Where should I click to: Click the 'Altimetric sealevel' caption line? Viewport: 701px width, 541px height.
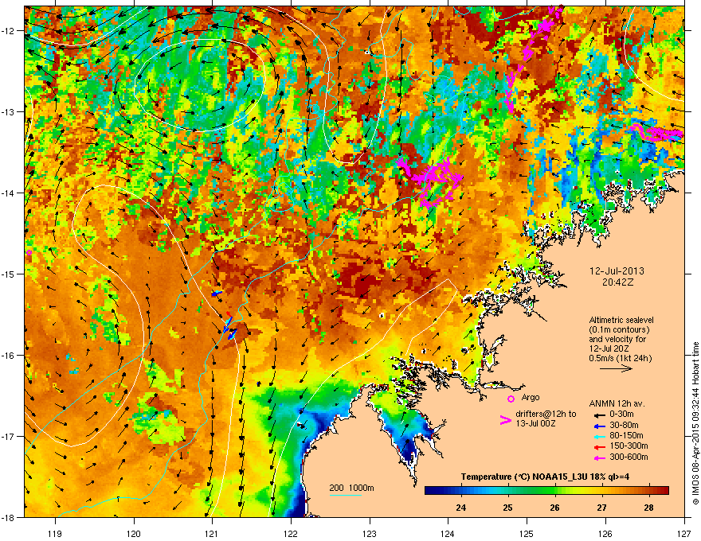tap(621, 320)
